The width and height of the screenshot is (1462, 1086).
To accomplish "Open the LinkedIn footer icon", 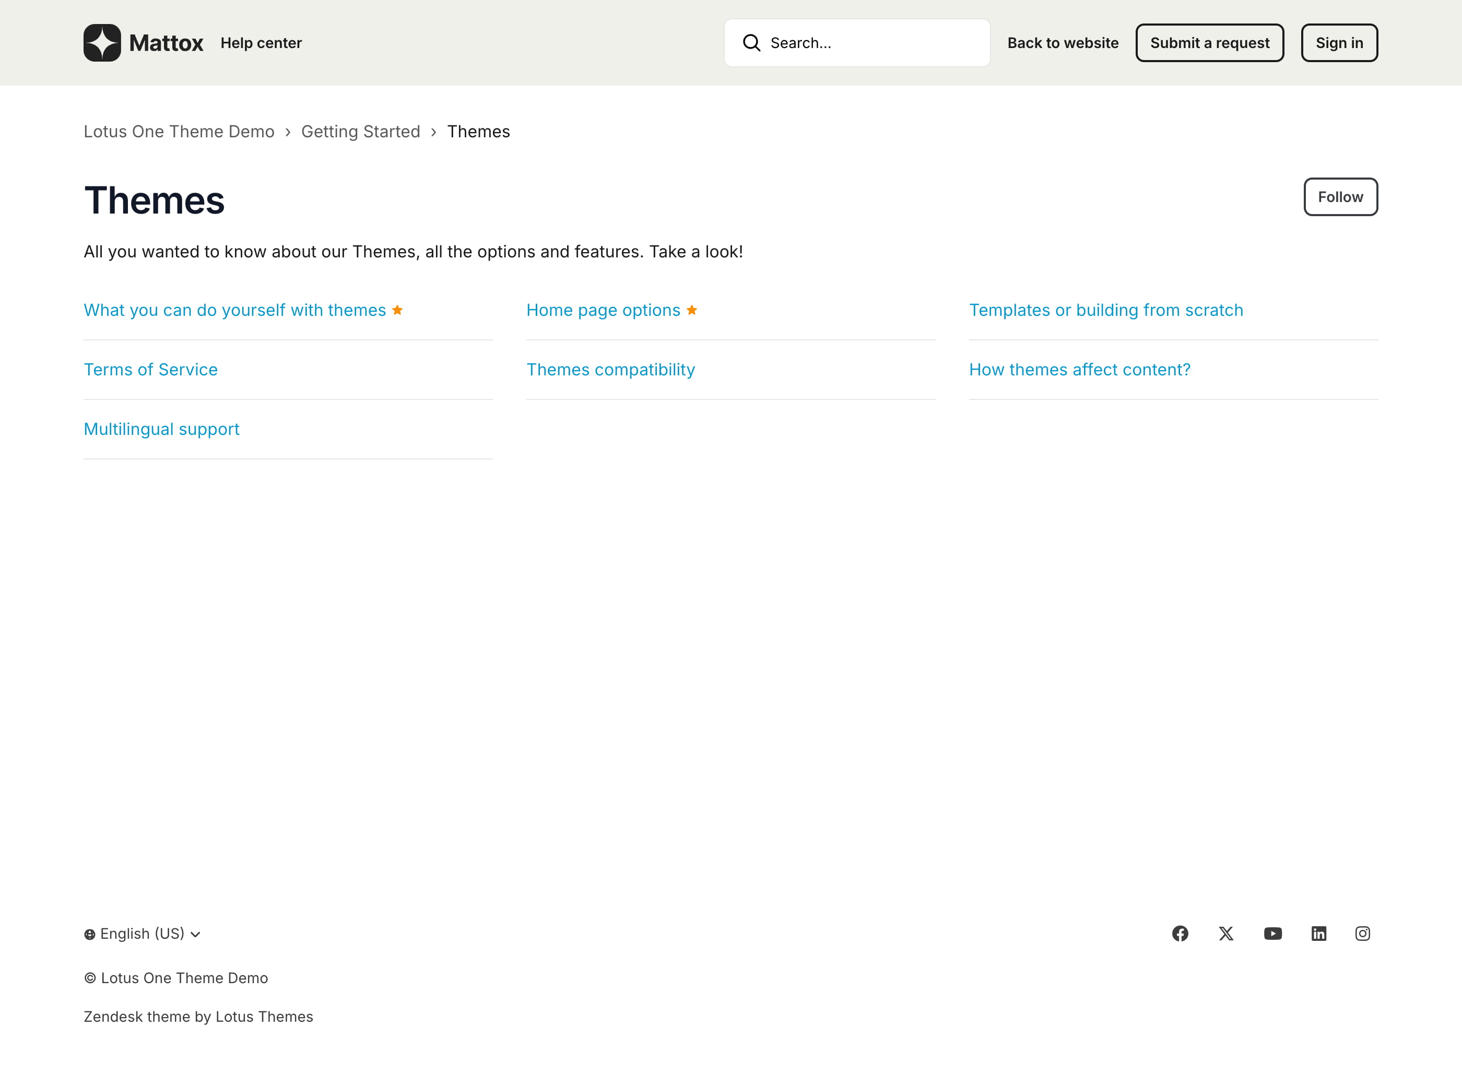I will coord(1319,934).
